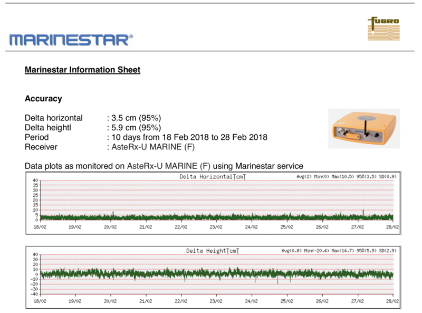Screen dimensions: 422x313
Task: Click the Delta Horizontal chart statistics Avg(2) line
Action: [x=347, y=176]
